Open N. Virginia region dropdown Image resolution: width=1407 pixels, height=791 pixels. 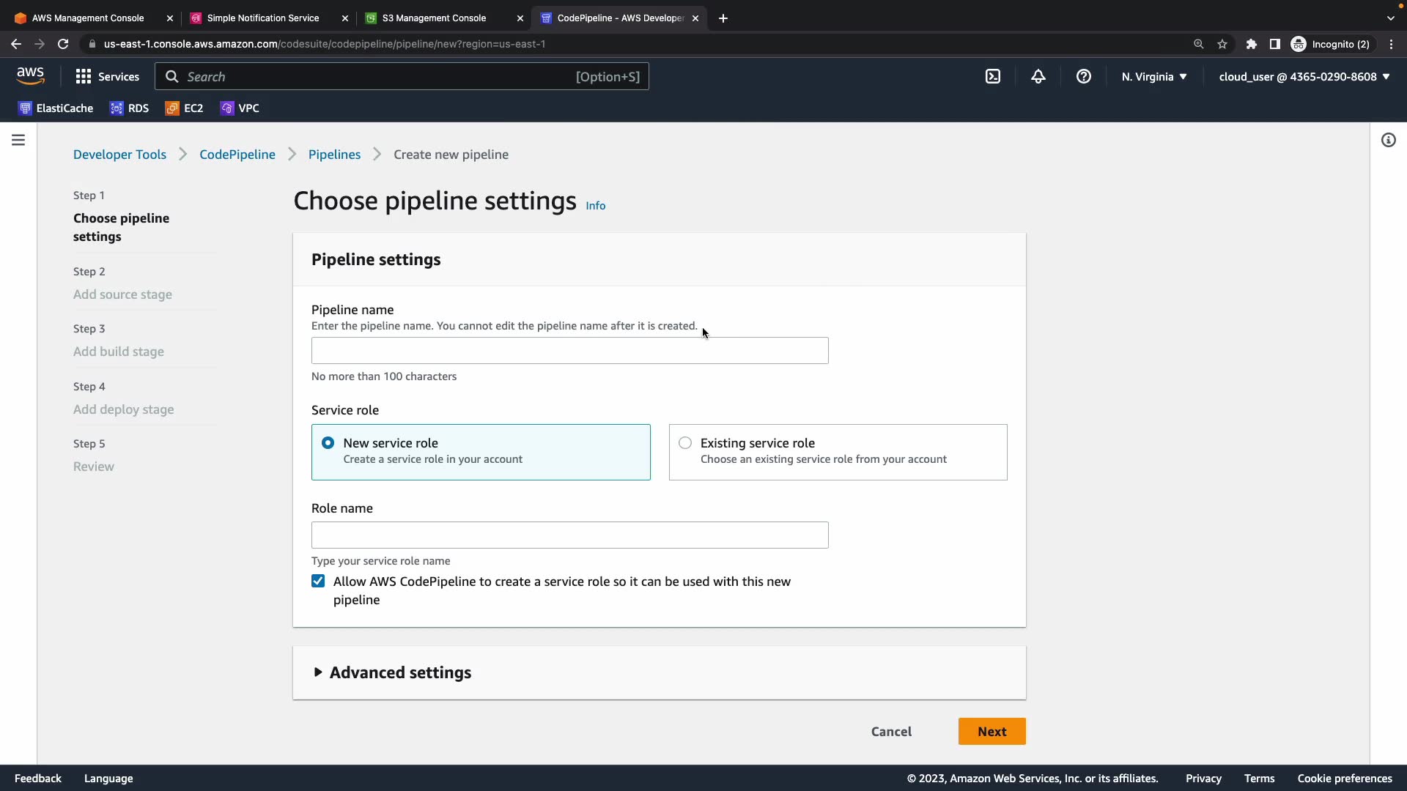[1153, 76]
